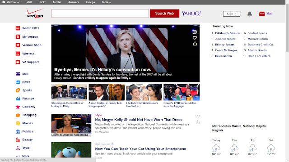Screen dimensions: 289x162
Task: Like the Megyn Kelly article heart icon
Action: coord(197,117)
